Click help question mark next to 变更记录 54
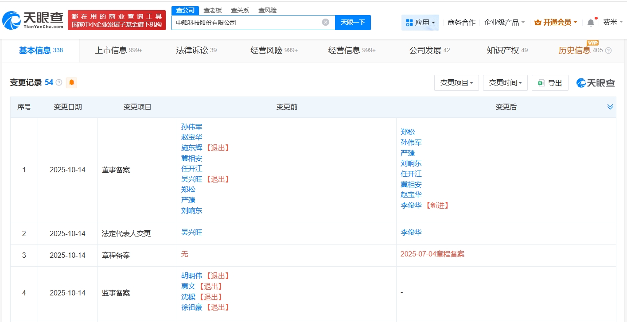 (x=59, y=82)
